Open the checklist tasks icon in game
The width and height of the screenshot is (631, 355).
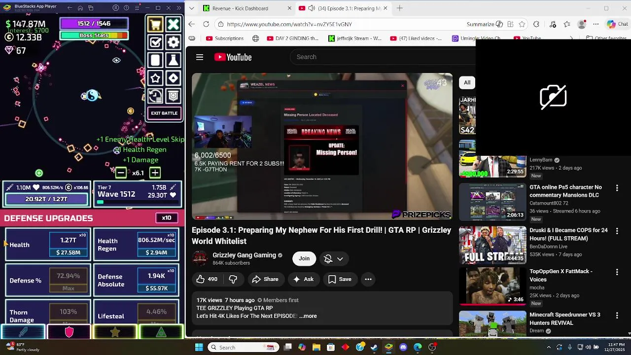[x=155, y=42]
